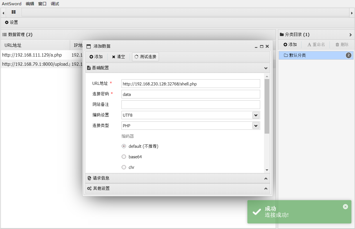
Task: Collapse the 基础配置 section
Action: (x=266, y=68)
